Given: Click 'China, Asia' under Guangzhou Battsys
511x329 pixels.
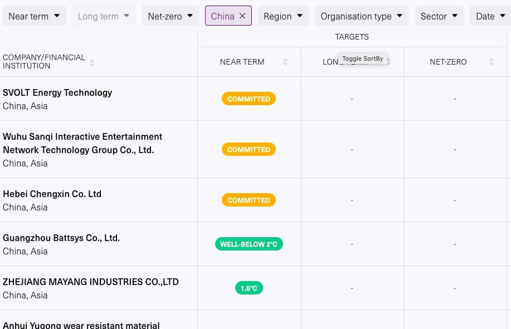Looking at the screenshot, I should coord(25,251).
